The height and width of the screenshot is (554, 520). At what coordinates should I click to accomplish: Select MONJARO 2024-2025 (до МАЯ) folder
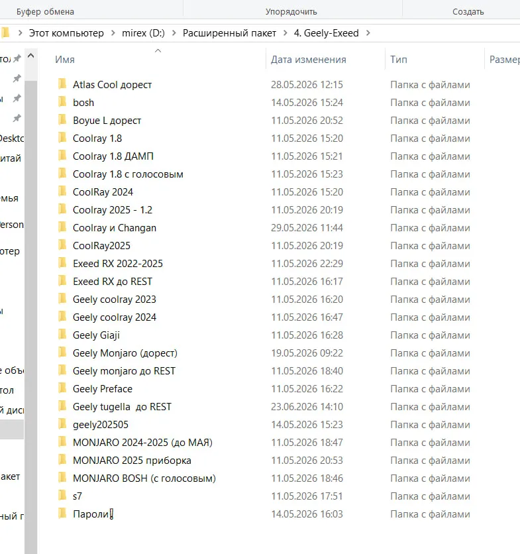[x=142, y=443]
